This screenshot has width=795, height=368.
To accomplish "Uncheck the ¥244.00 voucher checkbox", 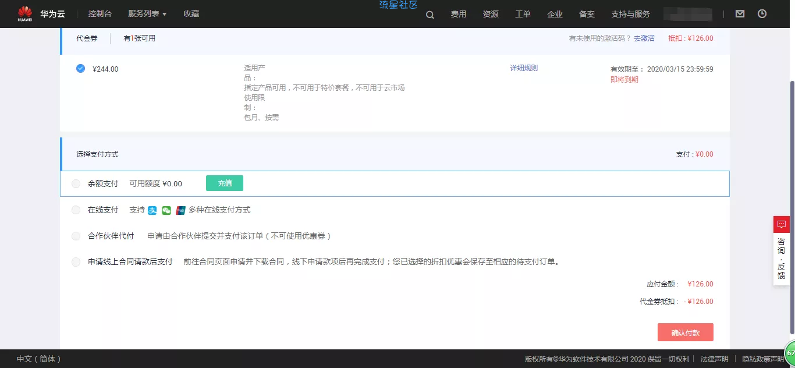I will tap(80, 68).
